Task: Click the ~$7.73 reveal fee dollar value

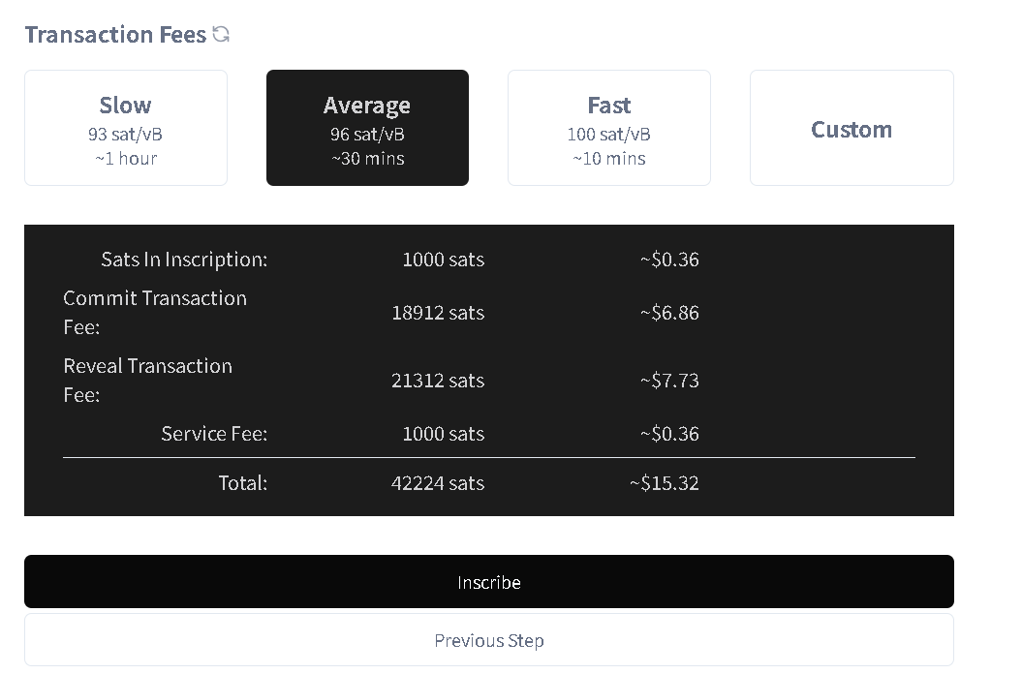Action: tap(668, 381)
